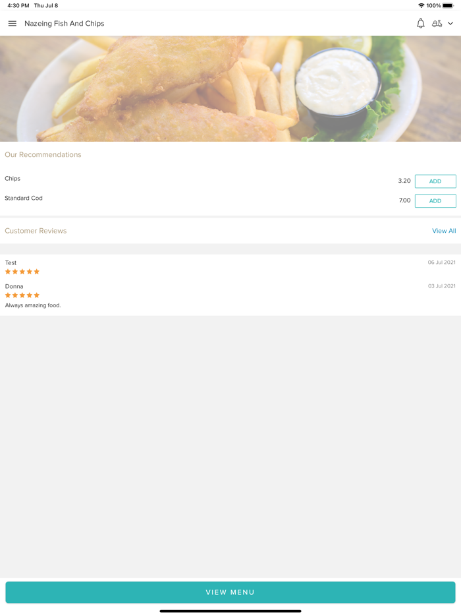This screenshot has width=461, height=616.
Task: Open the Our Recommendations section header
Action: (x=43, y=154)
